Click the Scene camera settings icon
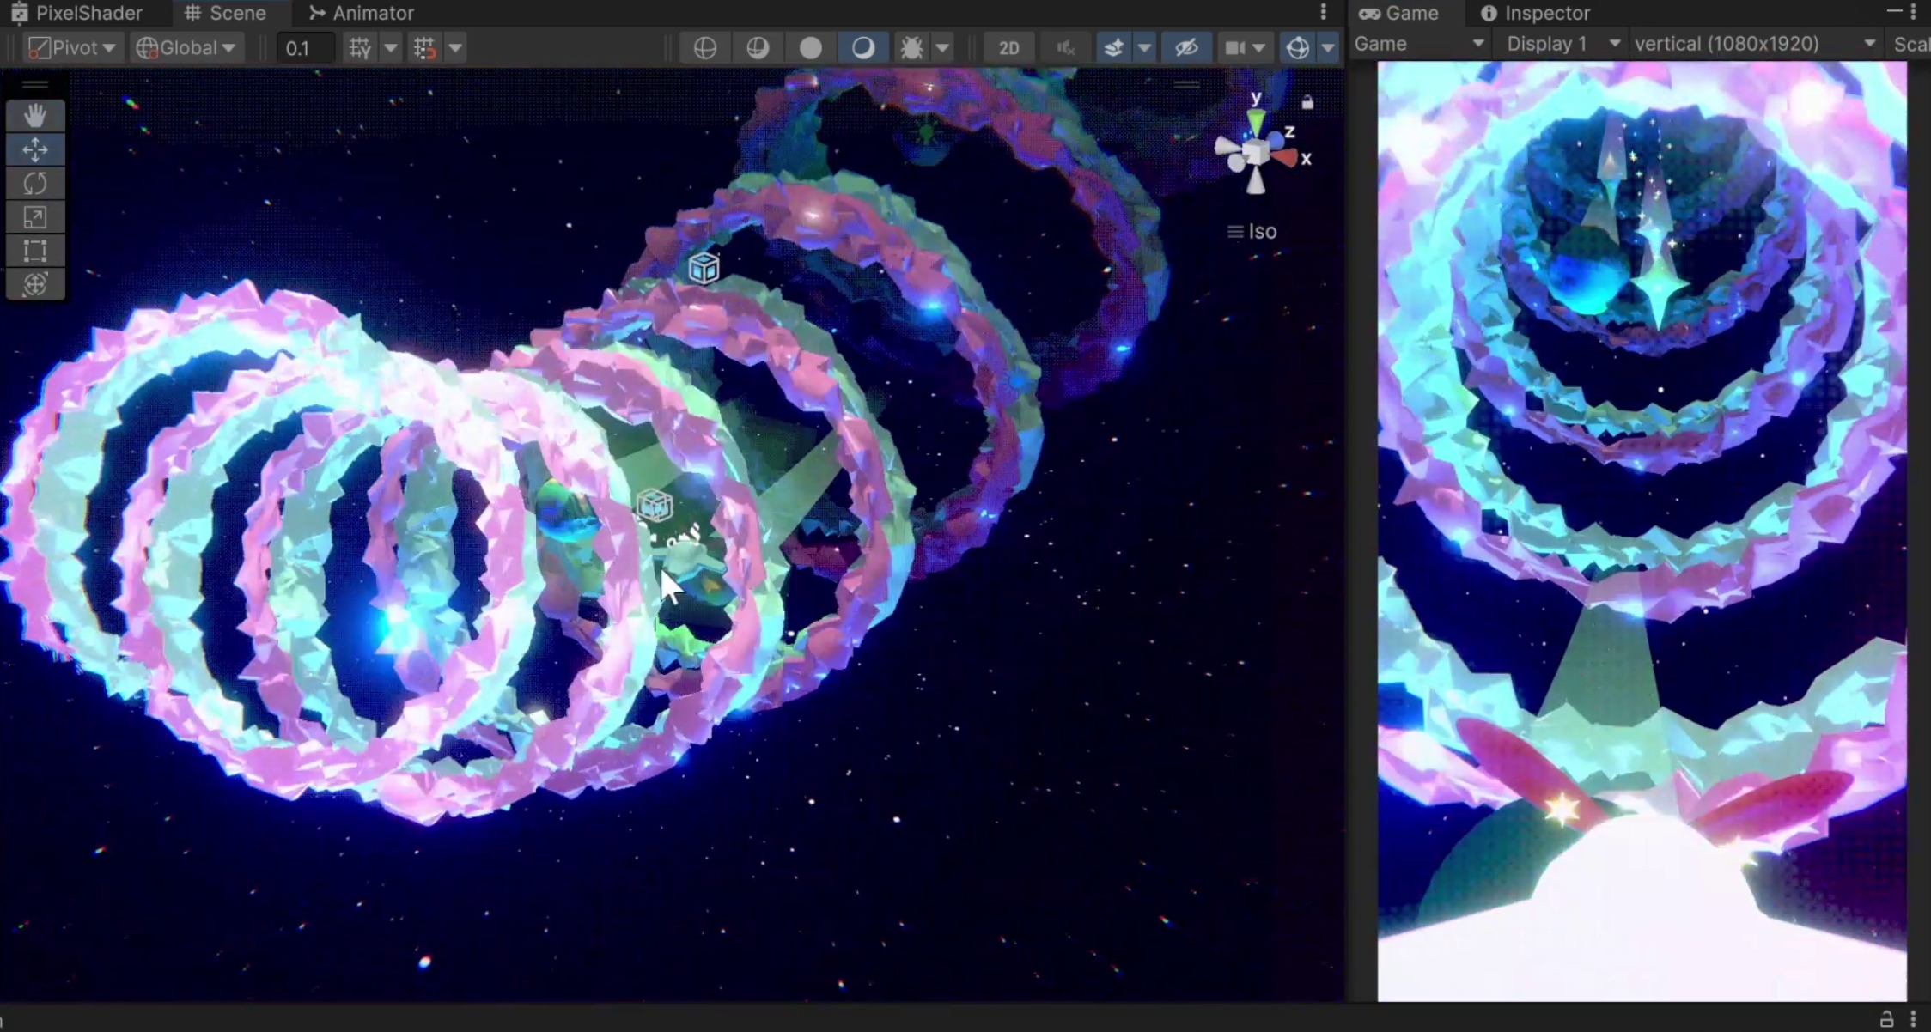Viewport: 1931px width, 1032px height. tap(1235, 47)
